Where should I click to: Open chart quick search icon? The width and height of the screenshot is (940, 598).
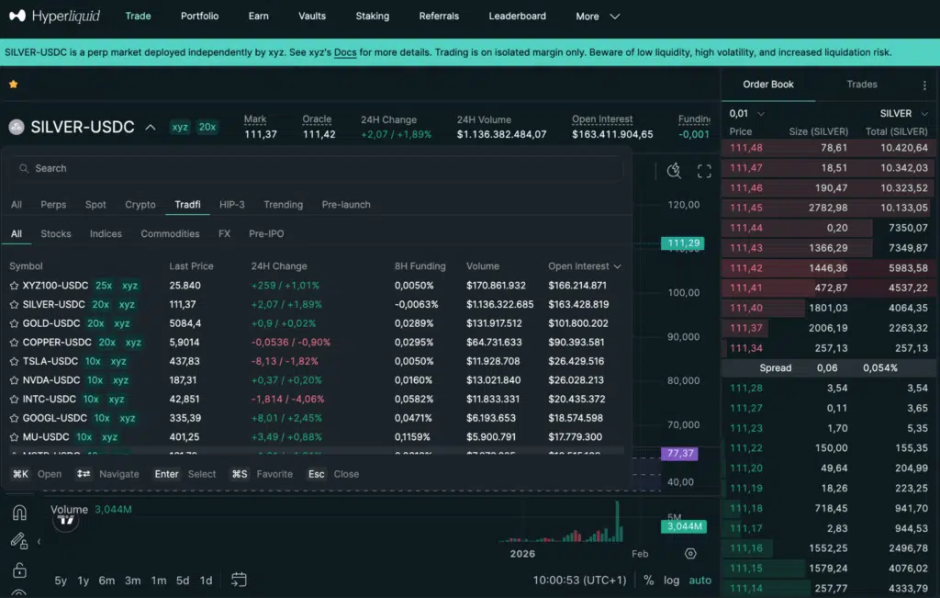(675, 171)
